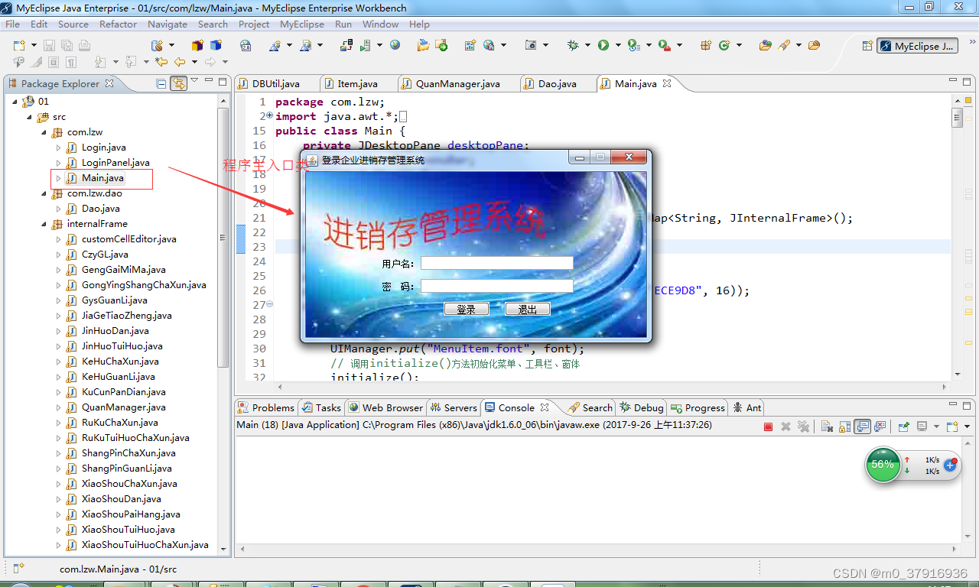The width and height of the screenshot is (979, 587).
Task: Terminate the running Main application in Console
Action: (x=769, y=426)
